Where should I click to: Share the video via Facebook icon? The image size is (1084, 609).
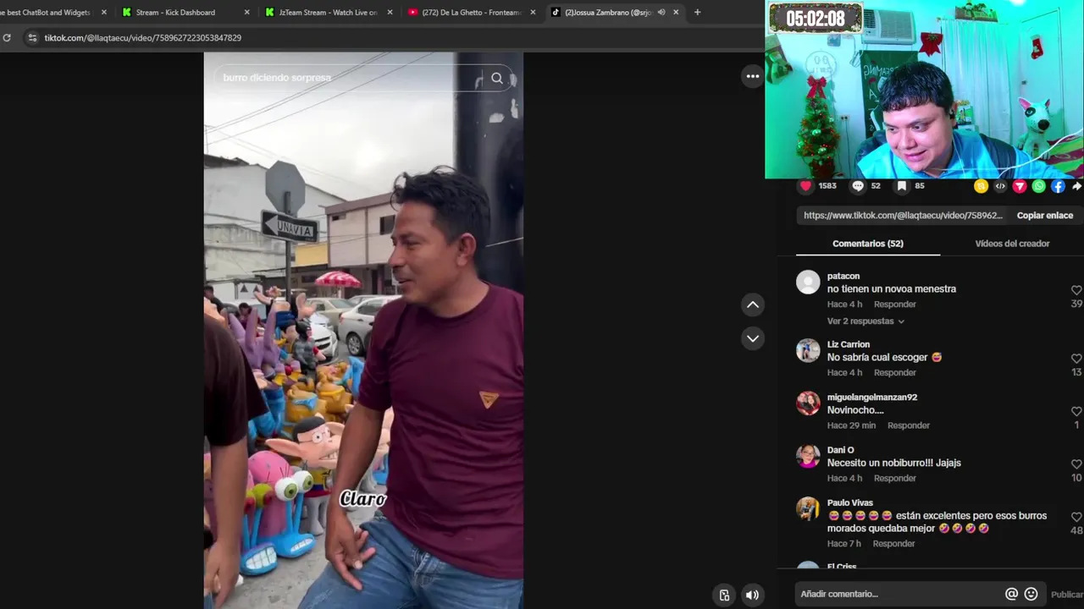[x=1058, y=186]
